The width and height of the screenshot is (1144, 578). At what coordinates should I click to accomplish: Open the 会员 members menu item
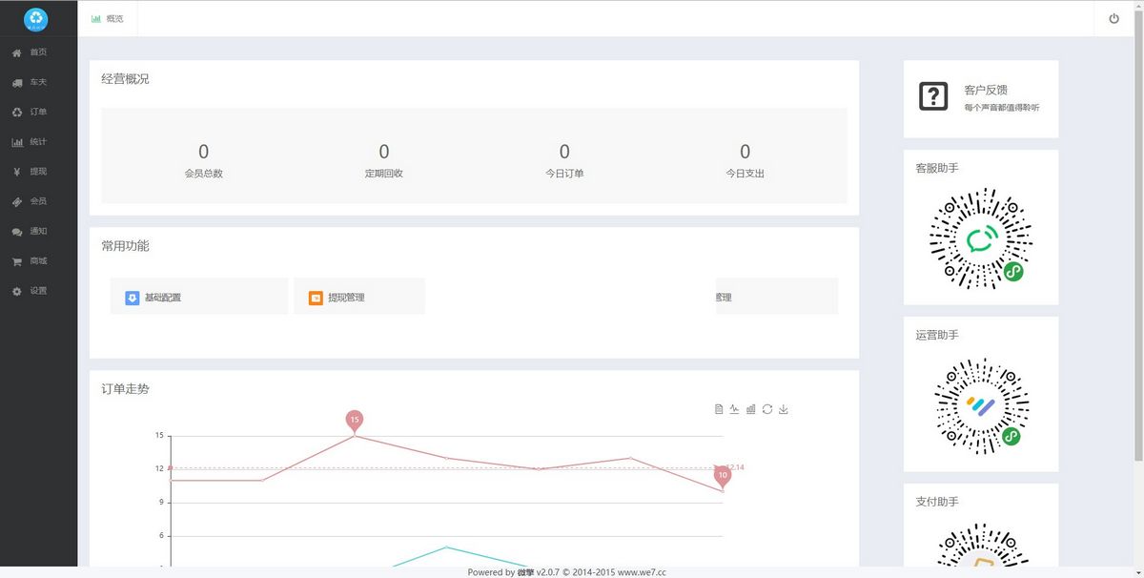coord(38,201)
